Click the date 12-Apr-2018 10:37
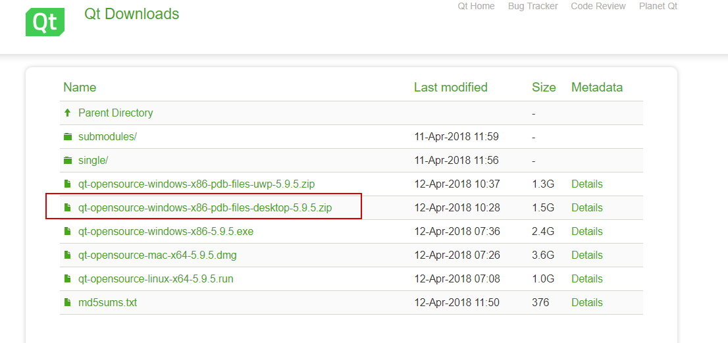Image resolution: width=728 pixels, height=343 pixels. (x=457, y=184)
